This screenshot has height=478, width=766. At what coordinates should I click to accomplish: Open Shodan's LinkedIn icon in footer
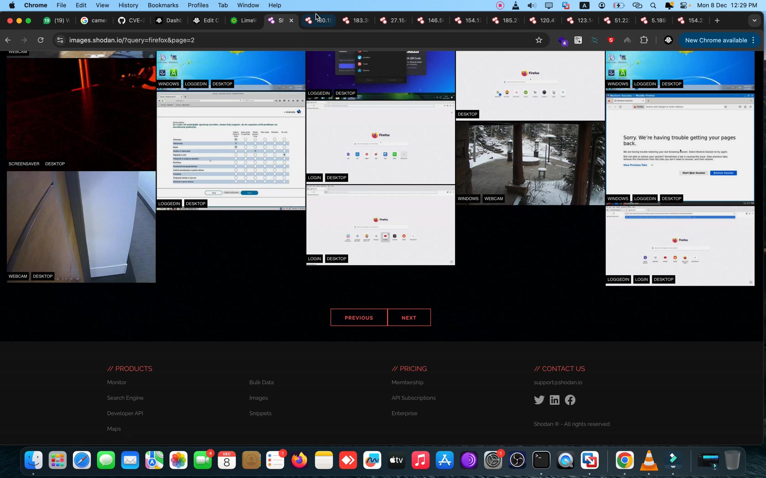click(x=555, y=400)
